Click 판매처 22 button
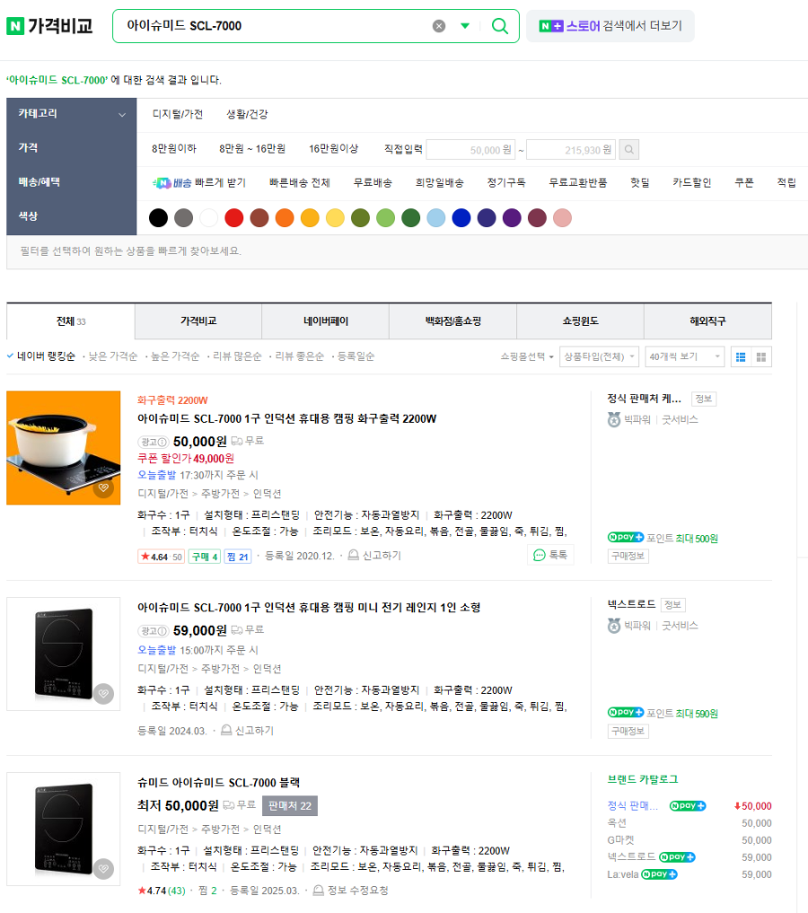 coord(290,806)
